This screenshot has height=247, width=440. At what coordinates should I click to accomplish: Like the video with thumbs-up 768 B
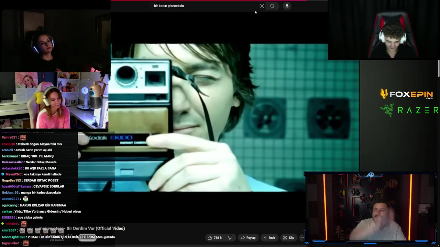pyautogui.click(x=215, y=237)
